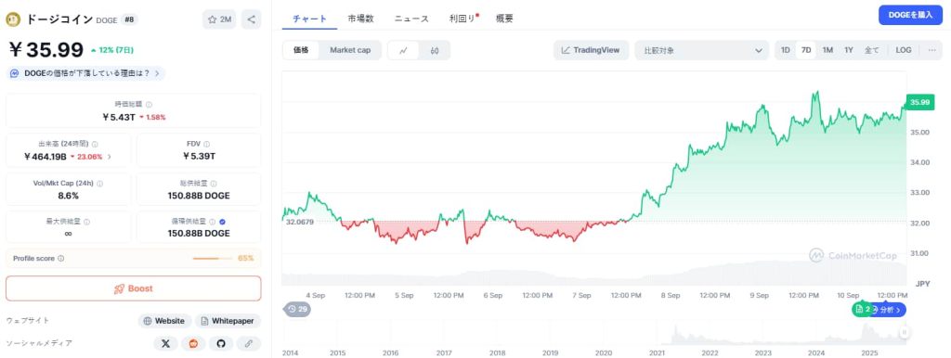Image resolution: width=951 pixels, height=358 pixels.
Task: Click the chain link icon
Action: click(249, 343)
